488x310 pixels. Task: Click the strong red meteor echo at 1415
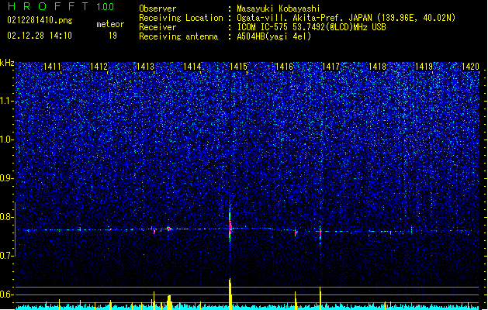point(230,226)
